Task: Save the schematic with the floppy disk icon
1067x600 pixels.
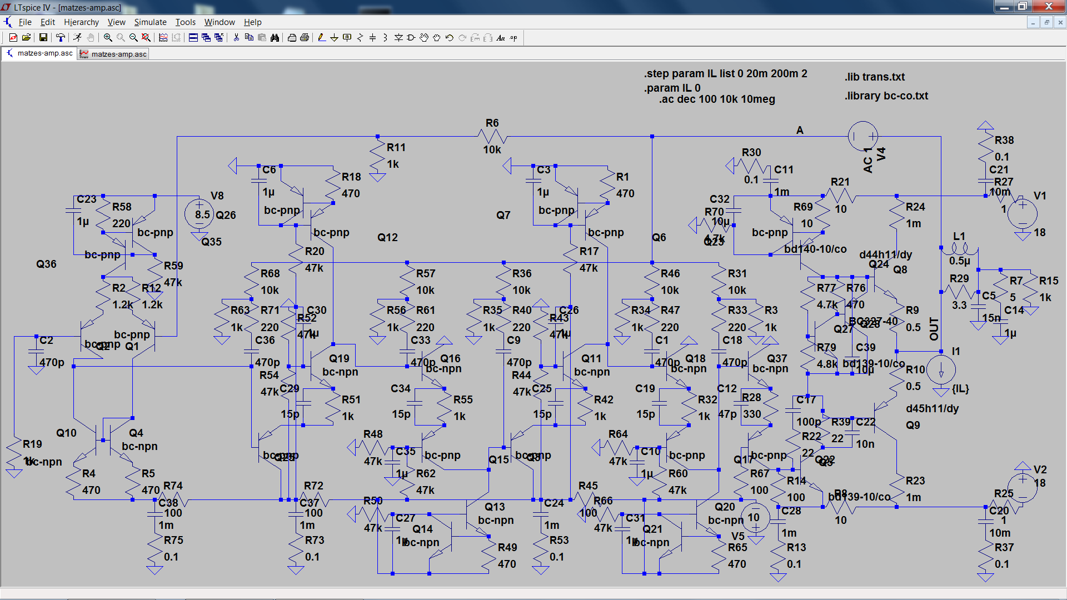Action: click(x=43, y=38)
